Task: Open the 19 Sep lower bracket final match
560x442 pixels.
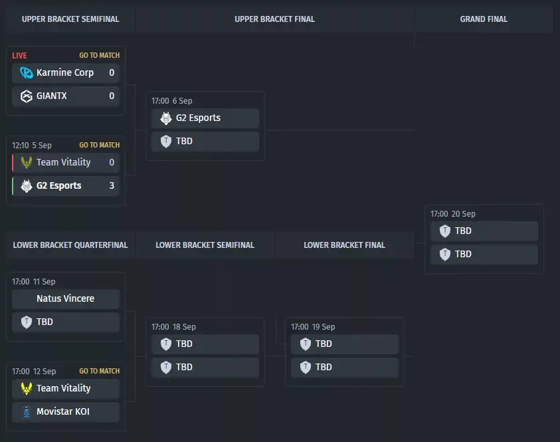Action: (345, 352)
